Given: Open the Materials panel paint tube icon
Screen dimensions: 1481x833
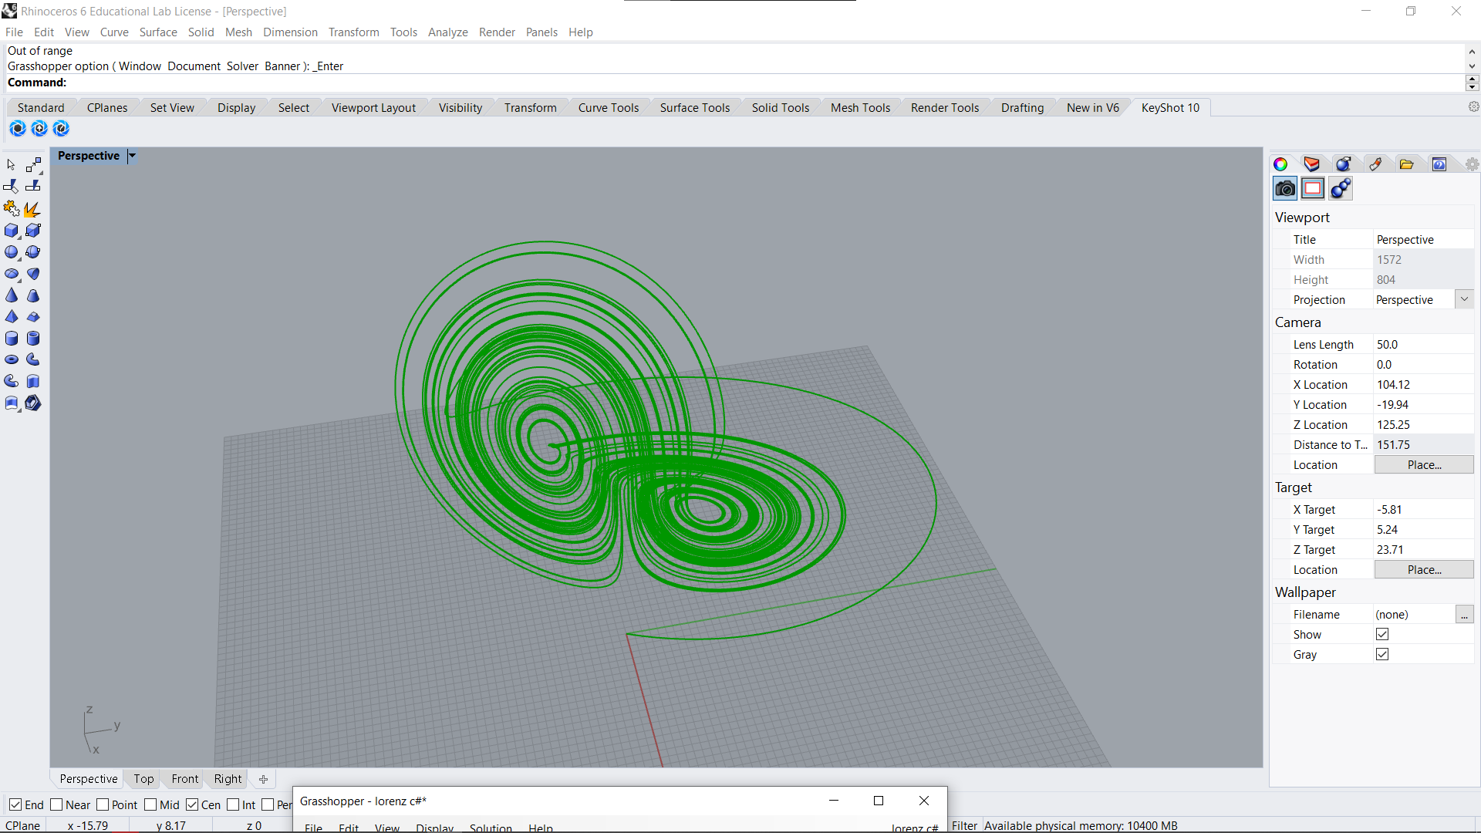Looking at the screenshot, I should point(1375,164).
